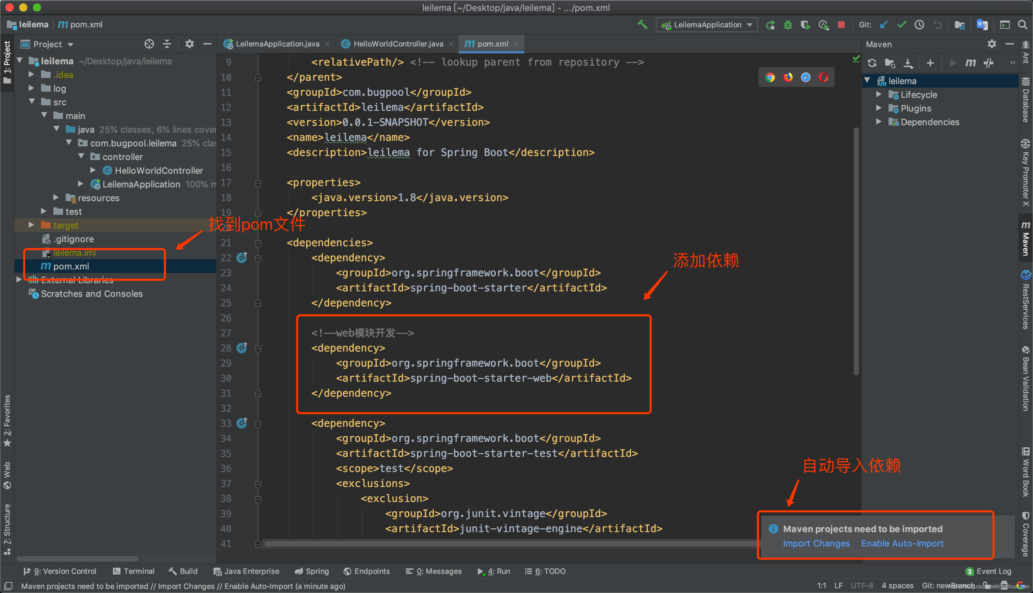Expand Plugins node in Maven panel
Image resolution: width=1033 pixels, height=593 pixels.
[879, 108]
